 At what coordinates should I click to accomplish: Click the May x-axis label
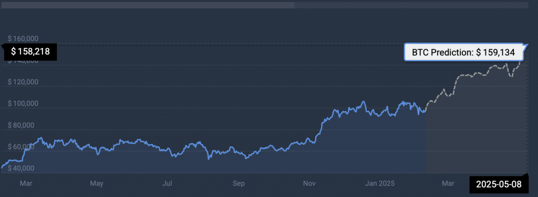point(97,184)
